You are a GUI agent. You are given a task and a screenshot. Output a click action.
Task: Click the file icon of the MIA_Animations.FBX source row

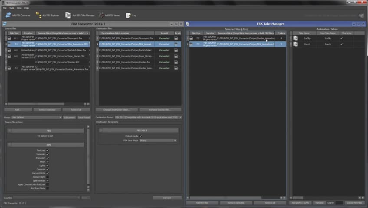click(10, 44)
